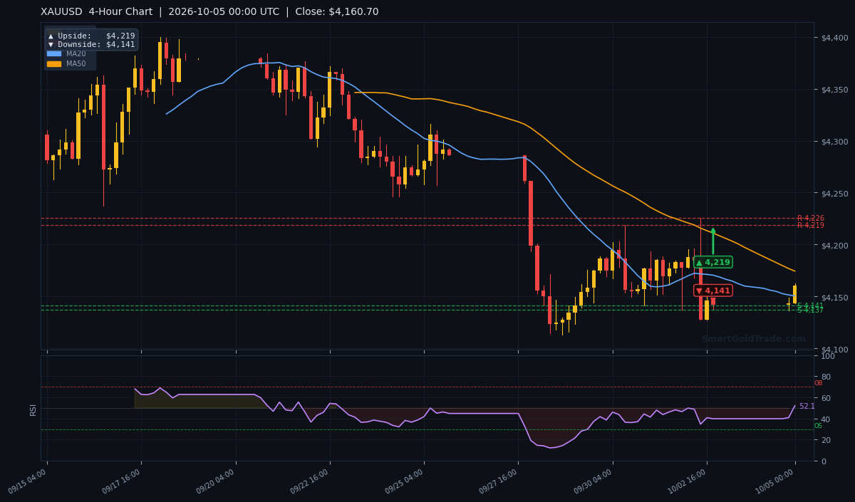
Task: Click the 09/22 16:00 date label
Action: coord(310,481)
